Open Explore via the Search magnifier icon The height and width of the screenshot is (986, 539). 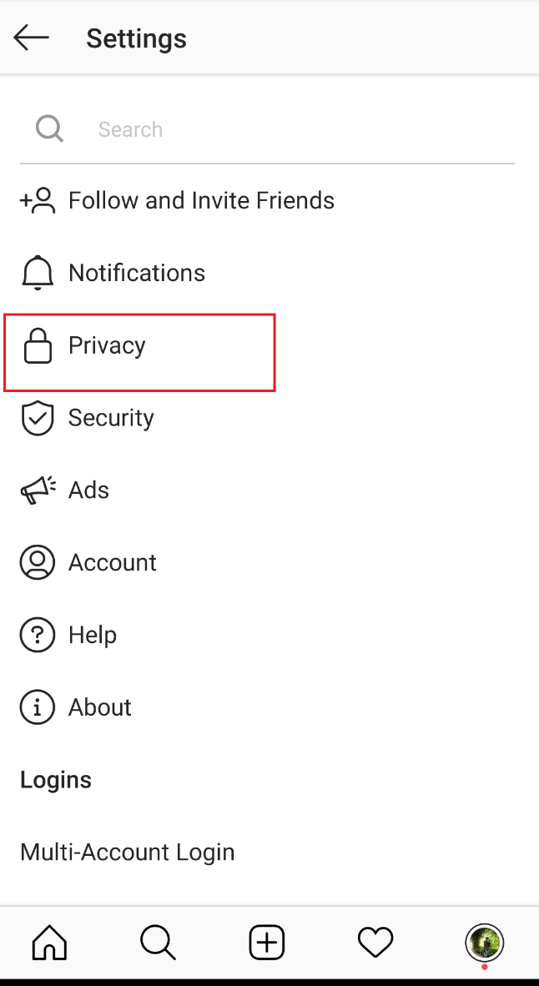tap(158, 943)
